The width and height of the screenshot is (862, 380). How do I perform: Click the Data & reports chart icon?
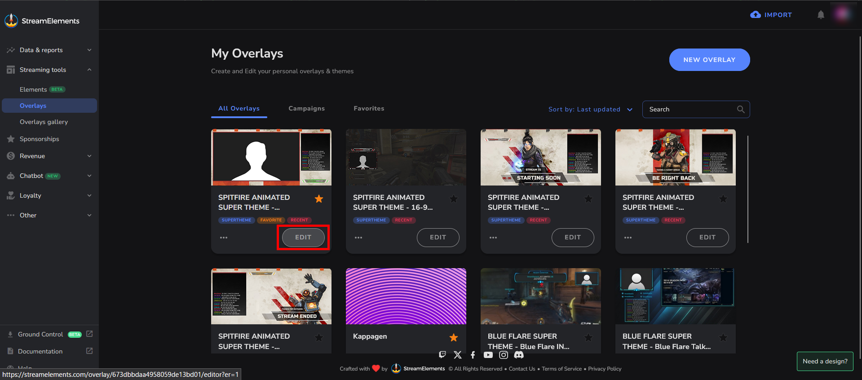point(11,50)
